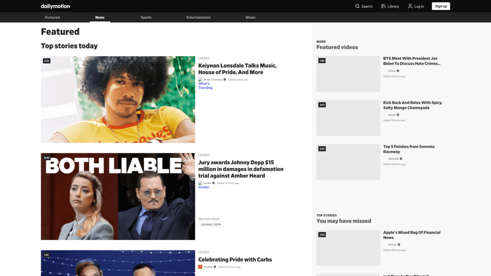Play the Sonoma Raceway video thumbnail
The width and height of the screenshot is (491, 276).
(348, 162)
